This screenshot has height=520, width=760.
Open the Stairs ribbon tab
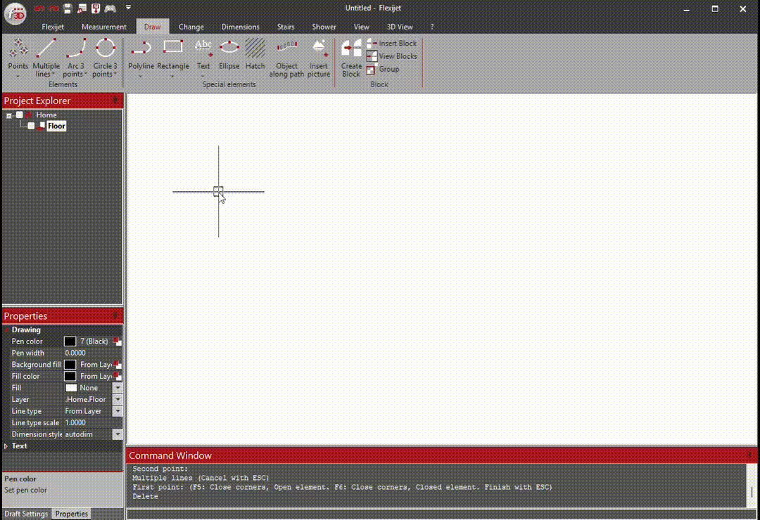coord(286,27)
